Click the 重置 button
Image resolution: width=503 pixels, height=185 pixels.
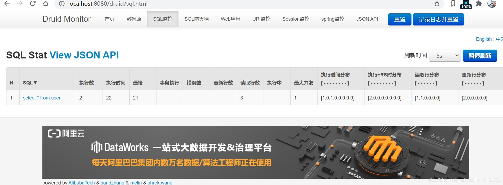[400, 19]
